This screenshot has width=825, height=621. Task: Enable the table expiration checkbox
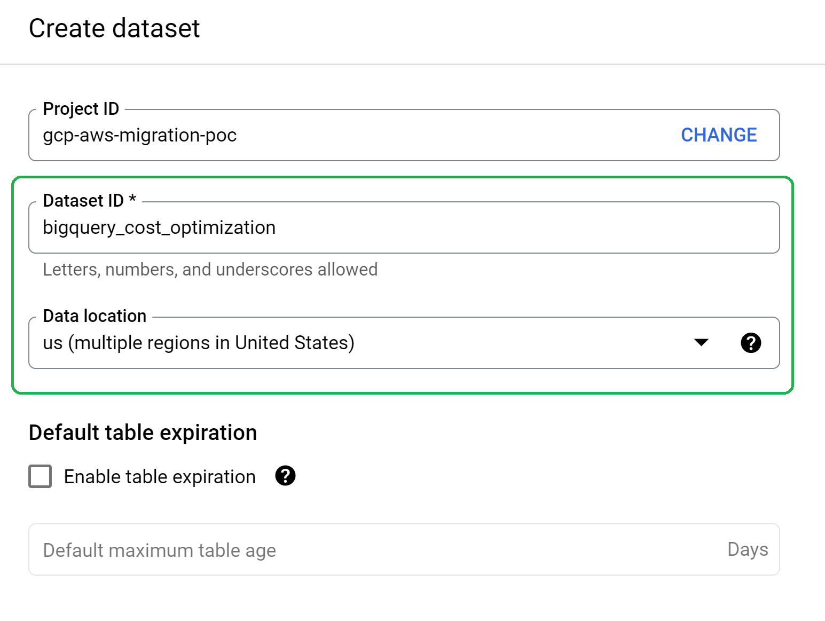pos(39,476)
